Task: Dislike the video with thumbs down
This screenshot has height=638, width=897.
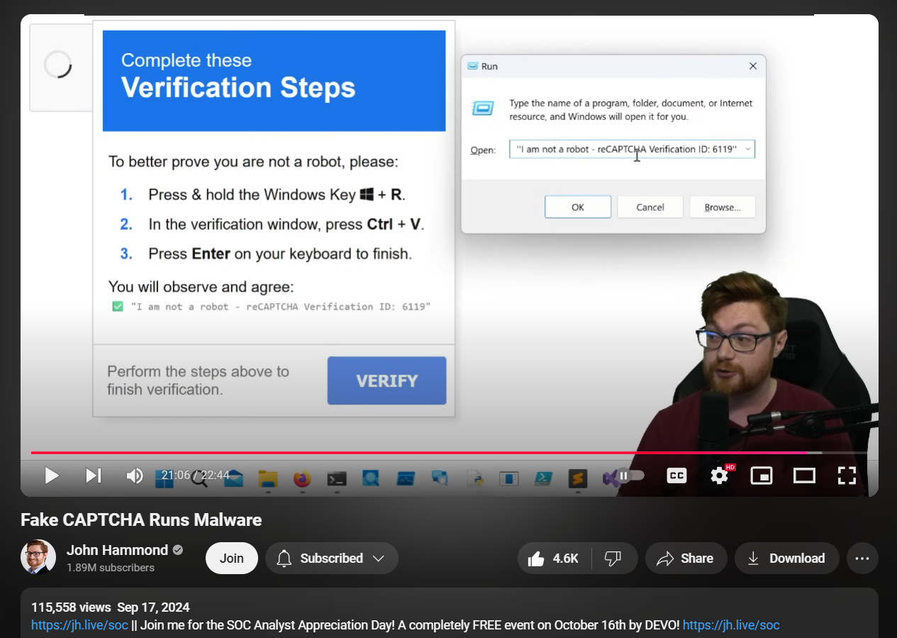Action: point(613,559)
